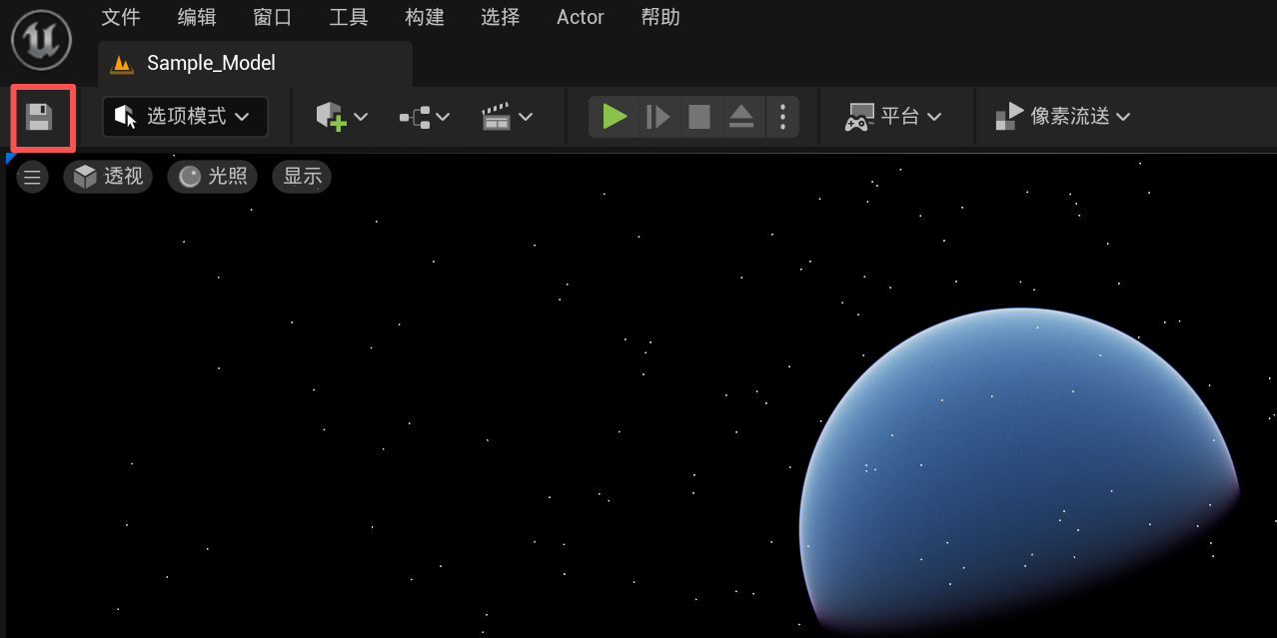Select the Sample_Model level tab
The image size is (1277, 638).
pyautogui.click(x=210, y=63)
